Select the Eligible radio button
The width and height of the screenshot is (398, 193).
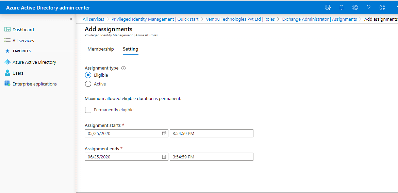[88, 75]
